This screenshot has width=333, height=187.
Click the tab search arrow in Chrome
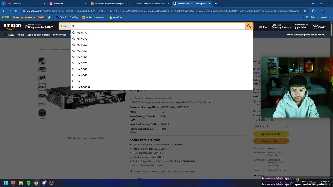pyautogui.click(x=3, y=4)
